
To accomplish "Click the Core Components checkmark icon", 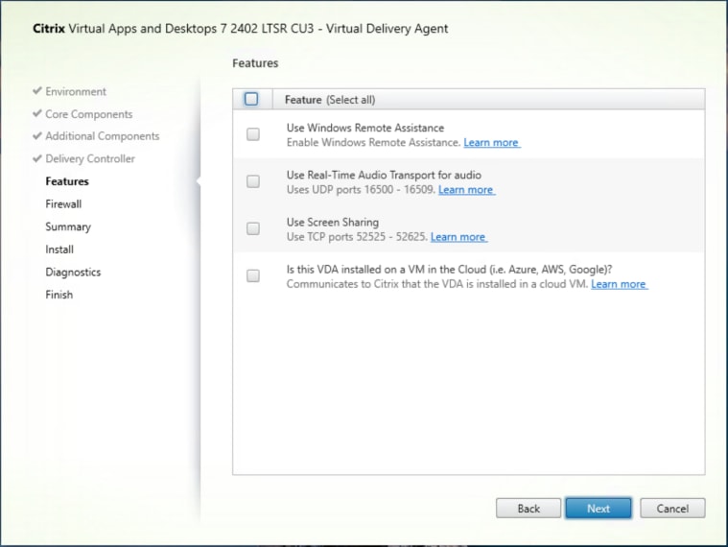I will tap(37, 113).
